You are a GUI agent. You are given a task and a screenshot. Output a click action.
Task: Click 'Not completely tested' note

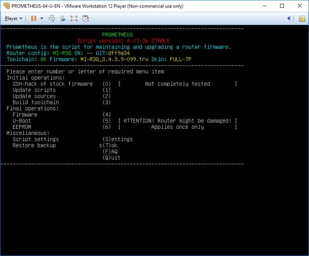coord(178,84)
